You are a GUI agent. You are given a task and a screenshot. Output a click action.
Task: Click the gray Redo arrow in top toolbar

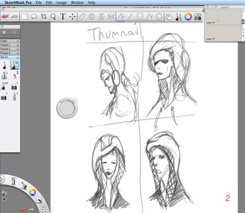coord(15,17)
